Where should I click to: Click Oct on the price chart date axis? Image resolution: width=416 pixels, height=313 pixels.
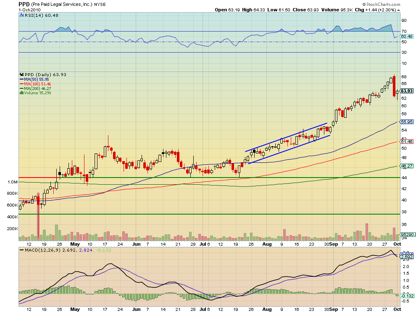coord(397,244)
